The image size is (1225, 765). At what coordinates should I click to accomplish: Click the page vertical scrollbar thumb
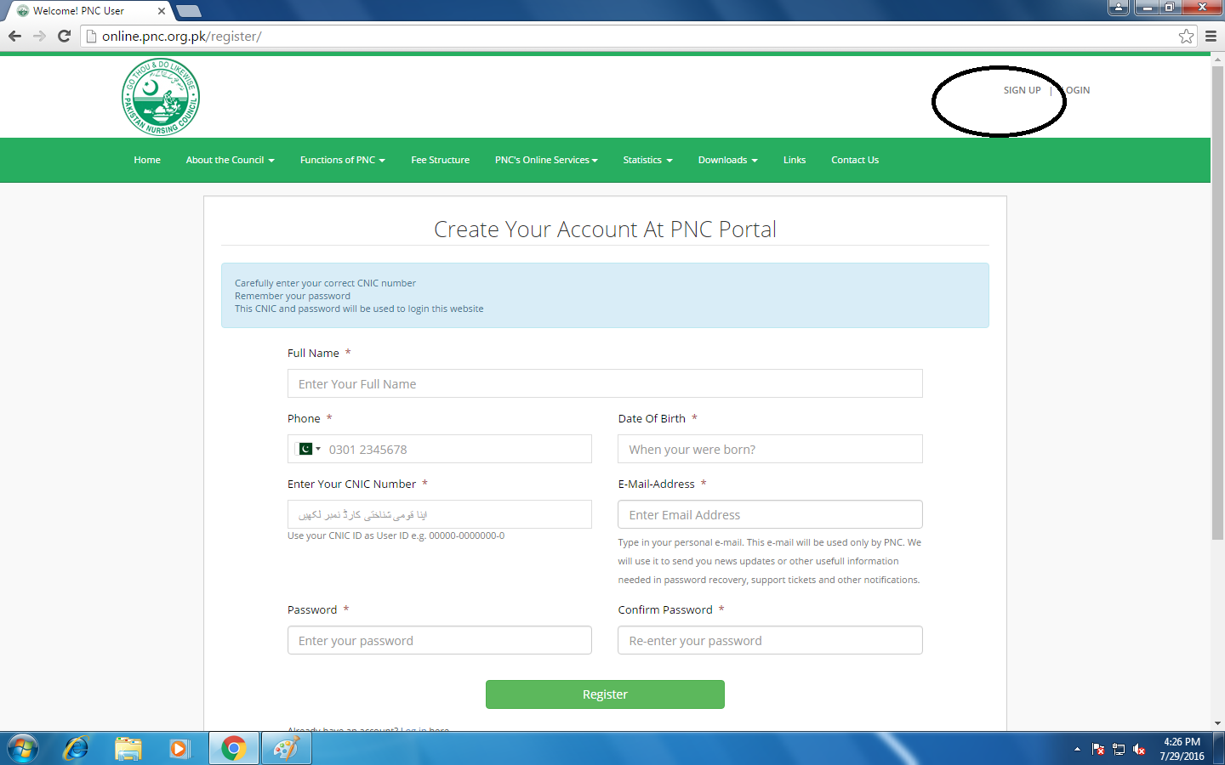[1217, 302]
